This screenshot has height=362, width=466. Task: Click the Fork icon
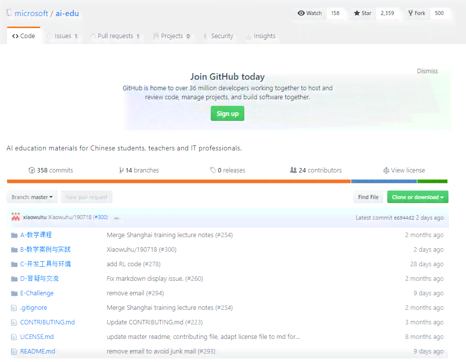(410, 13)
